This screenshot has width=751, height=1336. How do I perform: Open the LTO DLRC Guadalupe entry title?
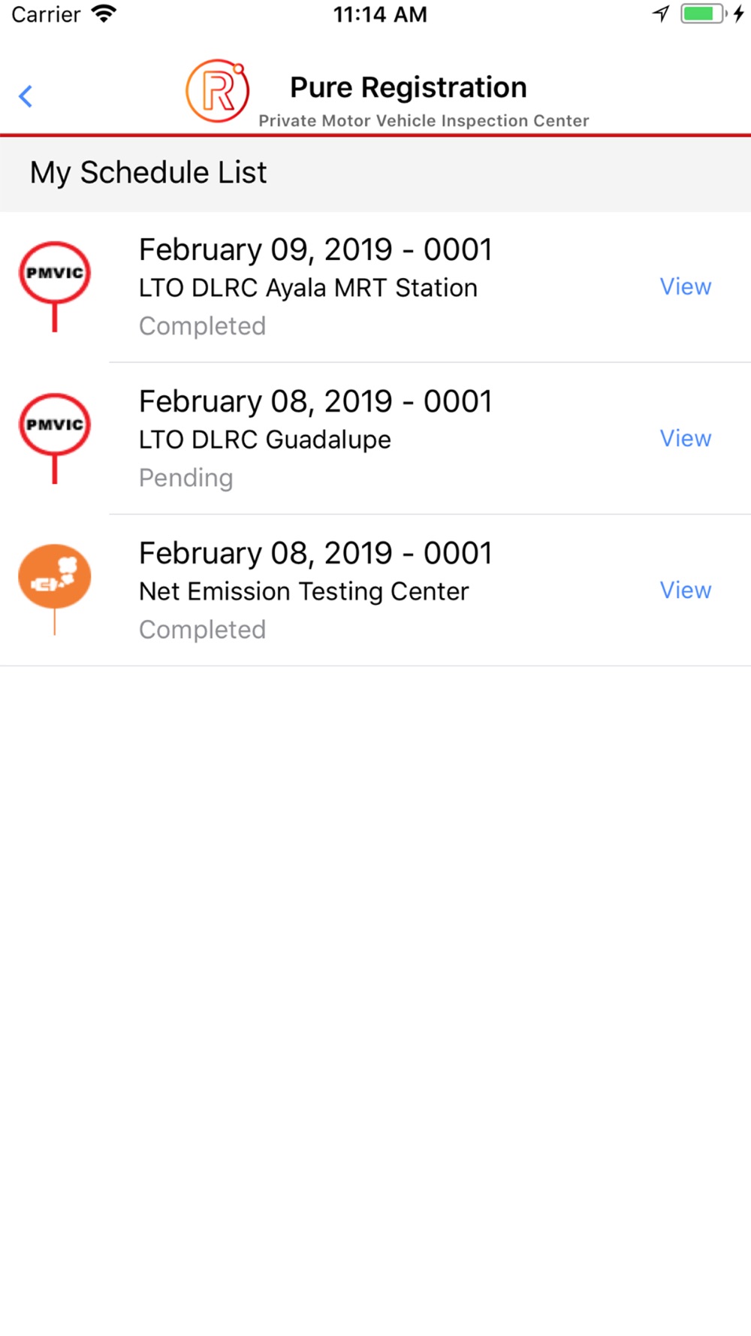pos(315,402)
